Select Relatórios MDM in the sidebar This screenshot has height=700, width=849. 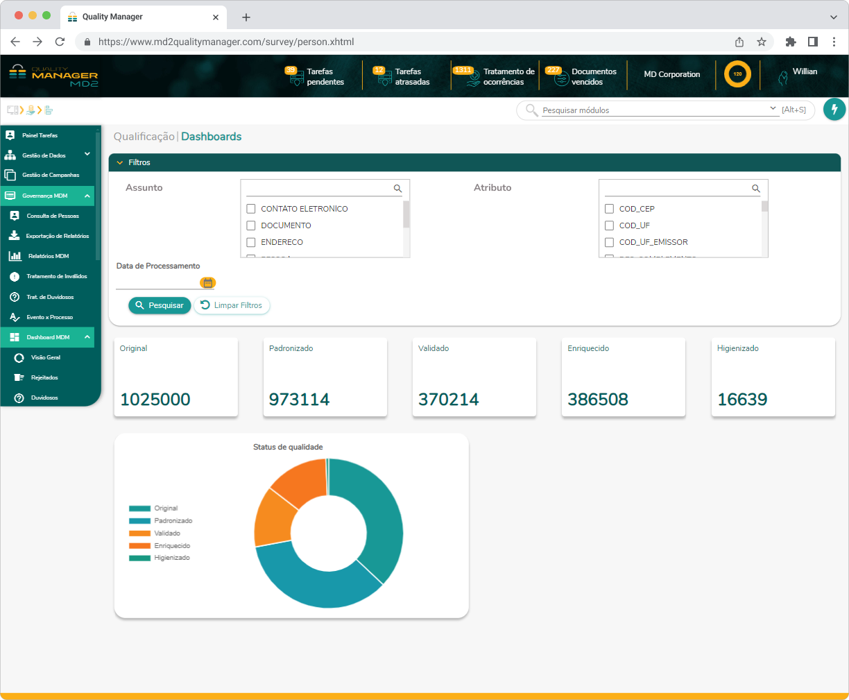click(x=49, y=256)
